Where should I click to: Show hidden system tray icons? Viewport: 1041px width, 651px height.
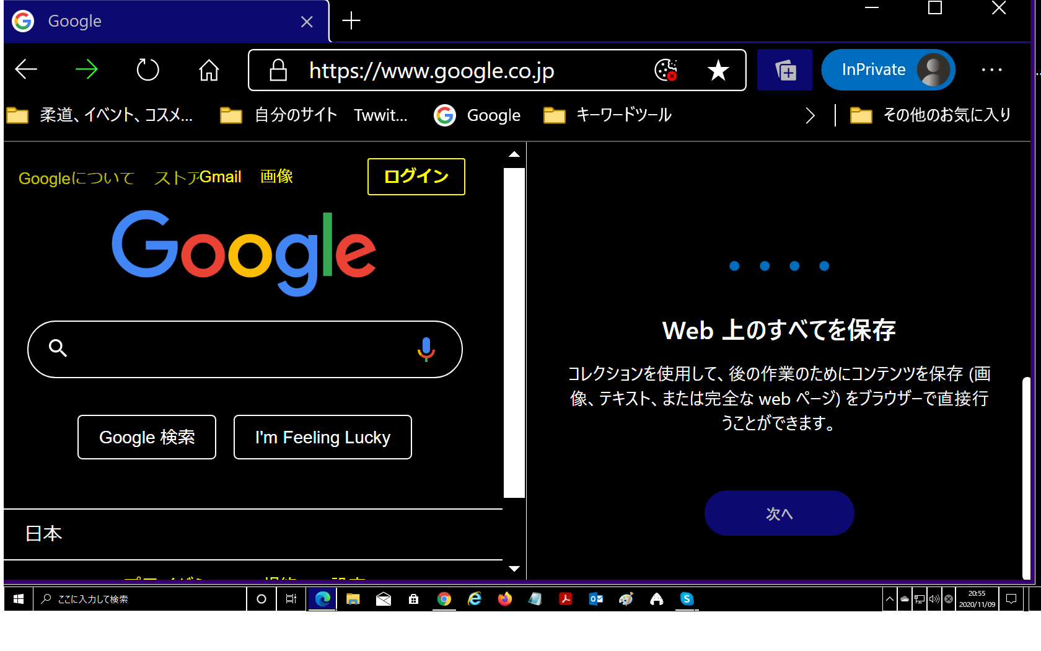(890, 599)
